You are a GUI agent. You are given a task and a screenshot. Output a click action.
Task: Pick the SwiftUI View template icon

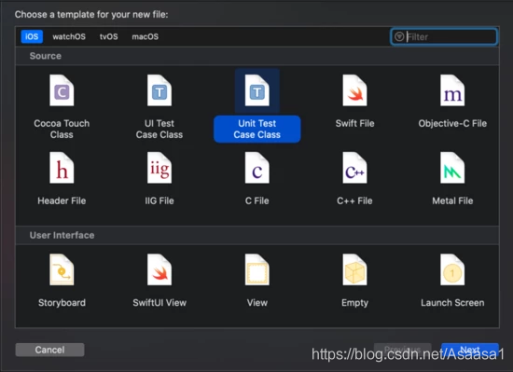[159, 269]
